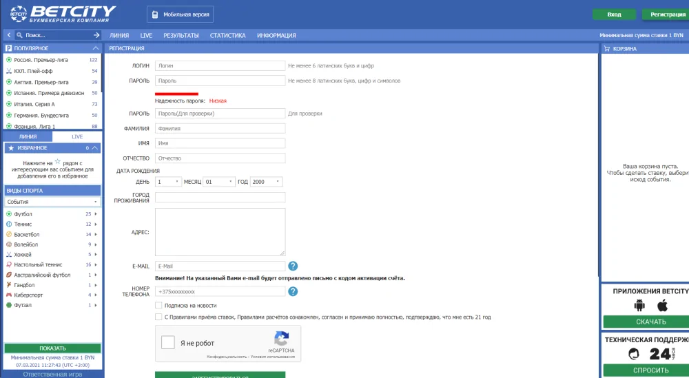
Task: Open the Результаты menu item
Action: click(181, 35)
